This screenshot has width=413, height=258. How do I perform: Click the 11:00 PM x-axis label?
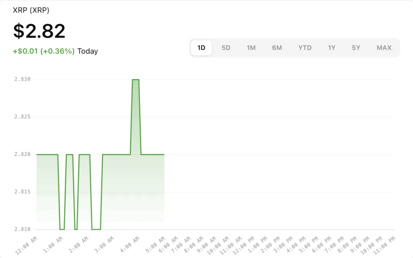pos(384,245)
